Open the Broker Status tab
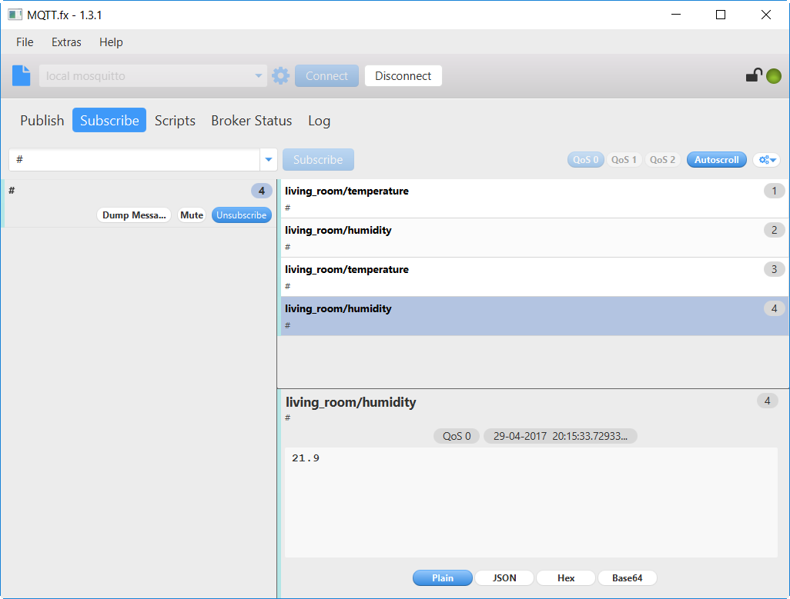The height and width of the screenshot is (599, 790). tap(252, 121)
